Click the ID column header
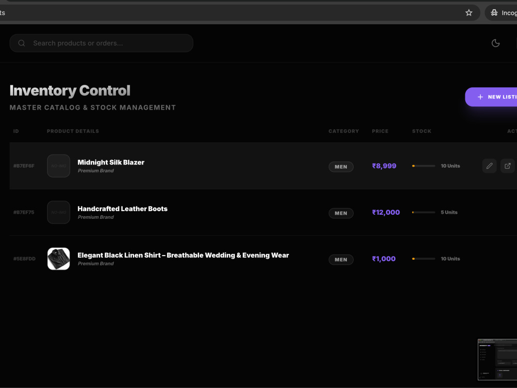 pyautogui.click(x=16, y=131)
